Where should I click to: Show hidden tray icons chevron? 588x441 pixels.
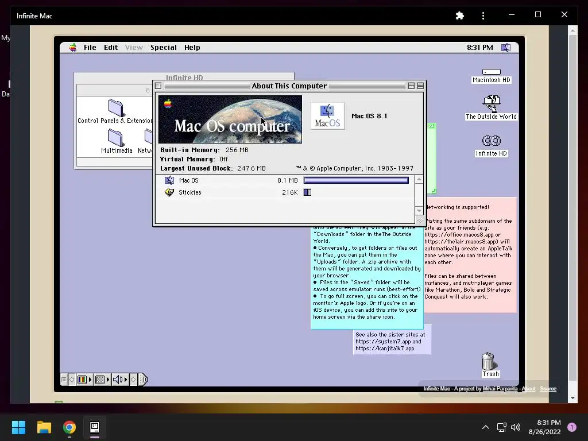pos(486,427)
